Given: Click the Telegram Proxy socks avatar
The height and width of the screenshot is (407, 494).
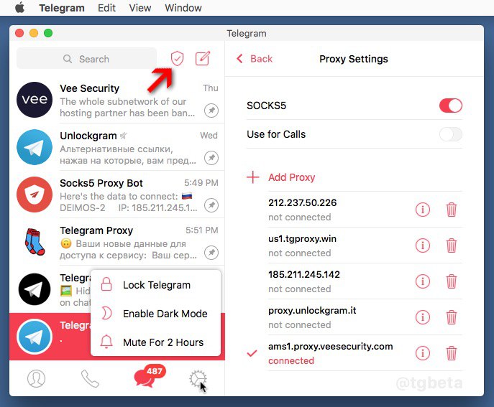Looking at the screenshot, I should [x=35, y=242].
